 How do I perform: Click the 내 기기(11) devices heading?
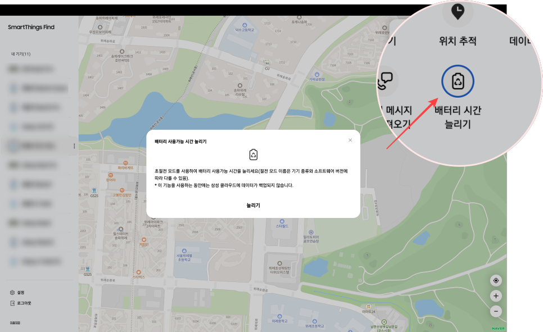tap(21, 54)
